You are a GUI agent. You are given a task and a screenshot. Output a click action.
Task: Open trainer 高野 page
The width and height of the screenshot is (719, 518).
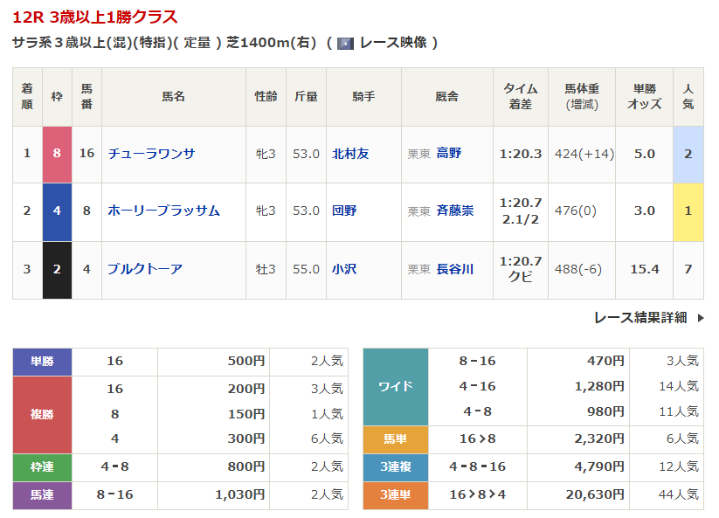pos(449,154)
